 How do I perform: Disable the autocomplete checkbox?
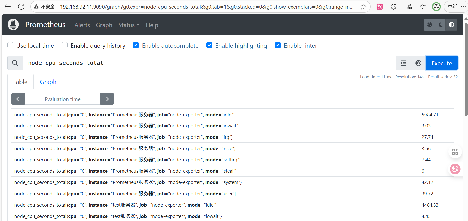click(x=136, y=45)
